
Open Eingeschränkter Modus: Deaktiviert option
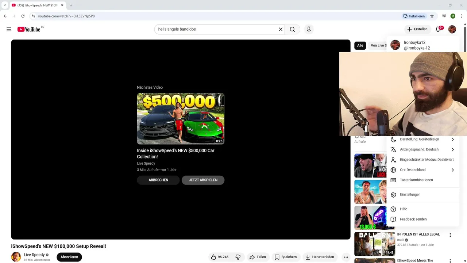click(422, 160)
